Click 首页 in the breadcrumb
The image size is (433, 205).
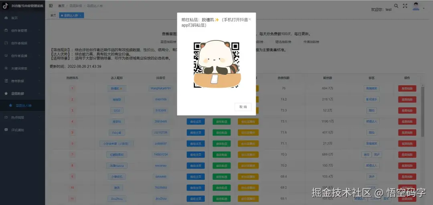[61, 6]
